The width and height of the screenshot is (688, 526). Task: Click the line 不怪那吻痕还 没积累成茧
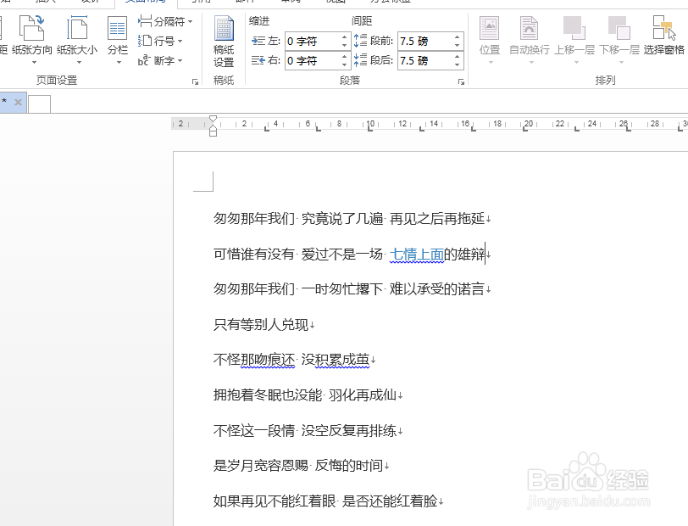[x=291, y=360]
